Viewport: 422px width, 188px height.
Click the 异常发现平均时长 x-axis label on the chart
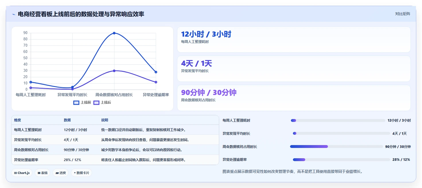[x=72, y=95]
